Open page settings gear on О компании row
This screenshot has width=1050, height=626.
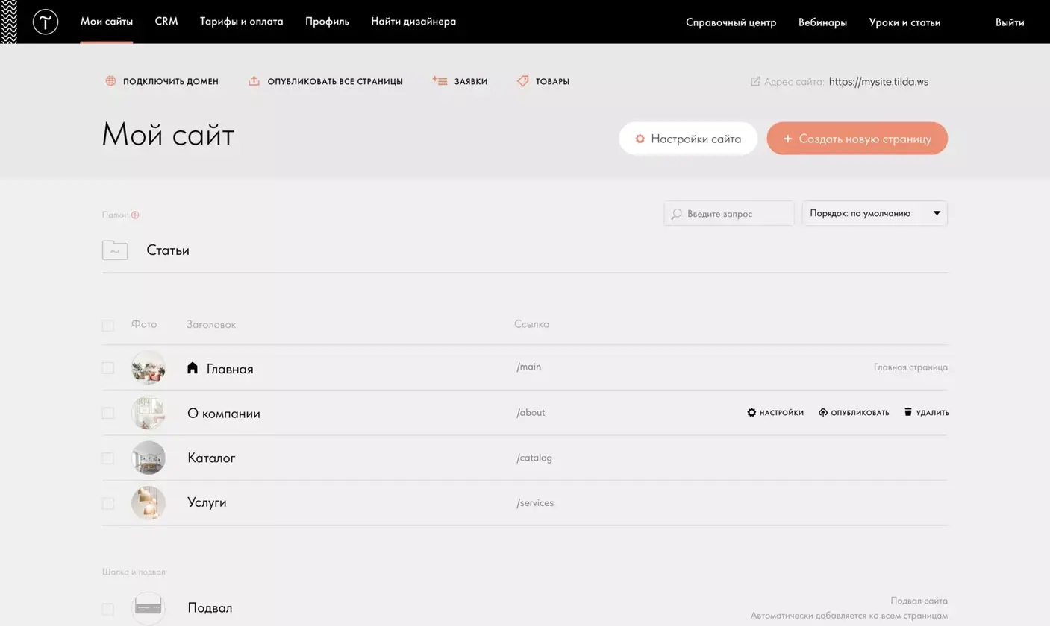tap(751, 411)
